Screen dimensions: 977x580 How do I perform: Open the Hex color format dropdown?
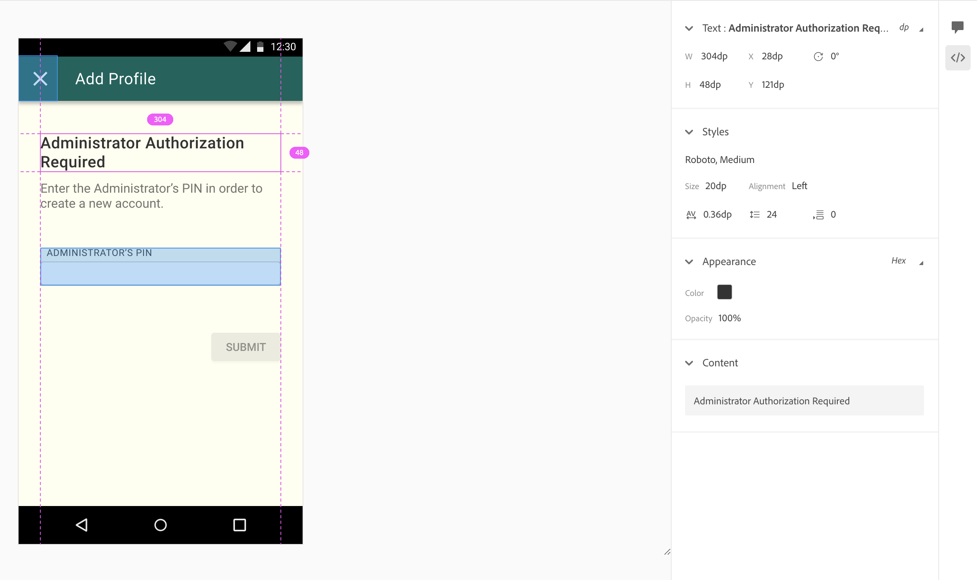pyautogui.click(x=907, y=261)
